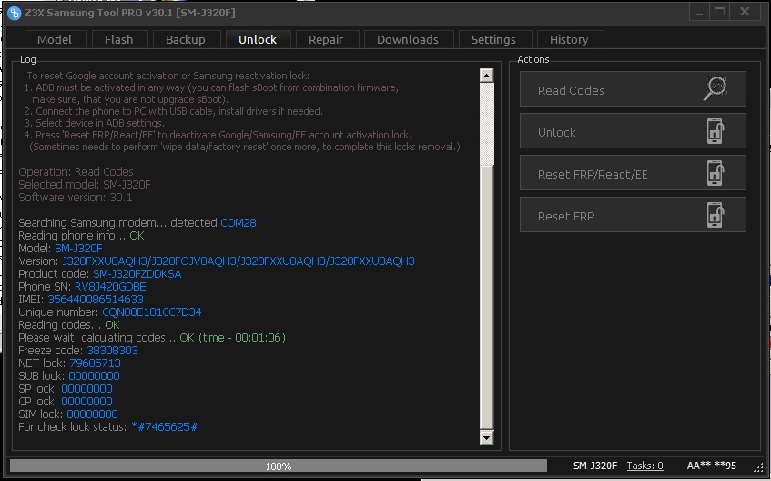Image resolution: width=771 pixels, height=481 pixels.
Task: Go to the Repair tab
Action: coord(326,39)
